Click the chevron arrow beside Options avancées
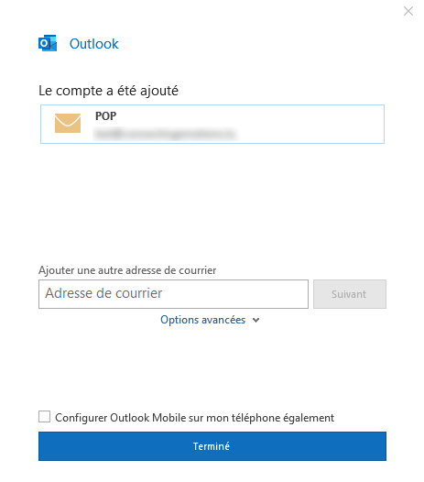 pyautogui.click(x=255, y=321)
